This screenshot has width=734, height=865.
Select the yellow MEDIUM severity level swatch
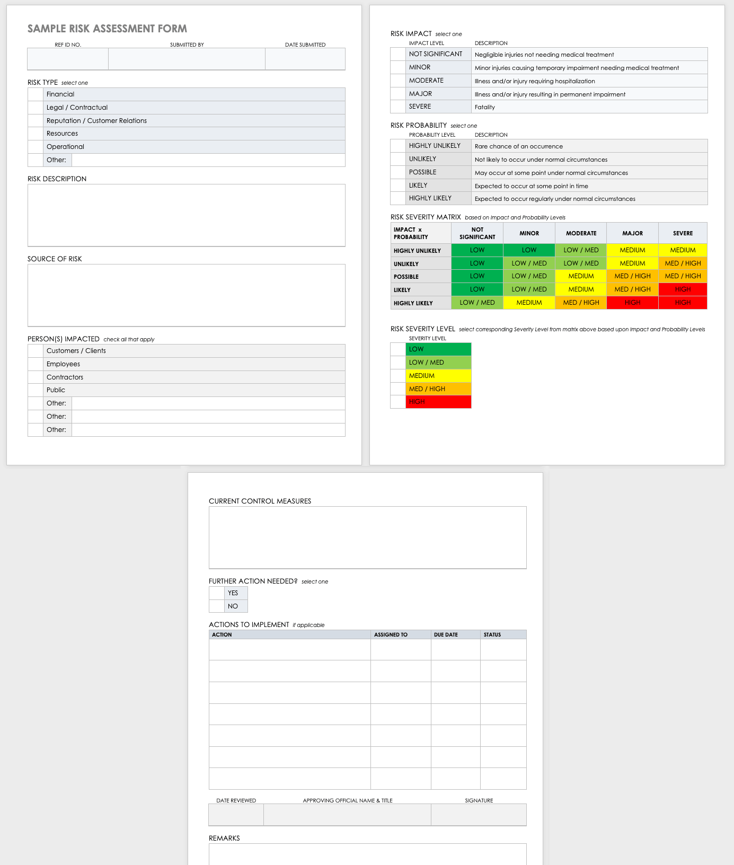(x=438, y=376)
